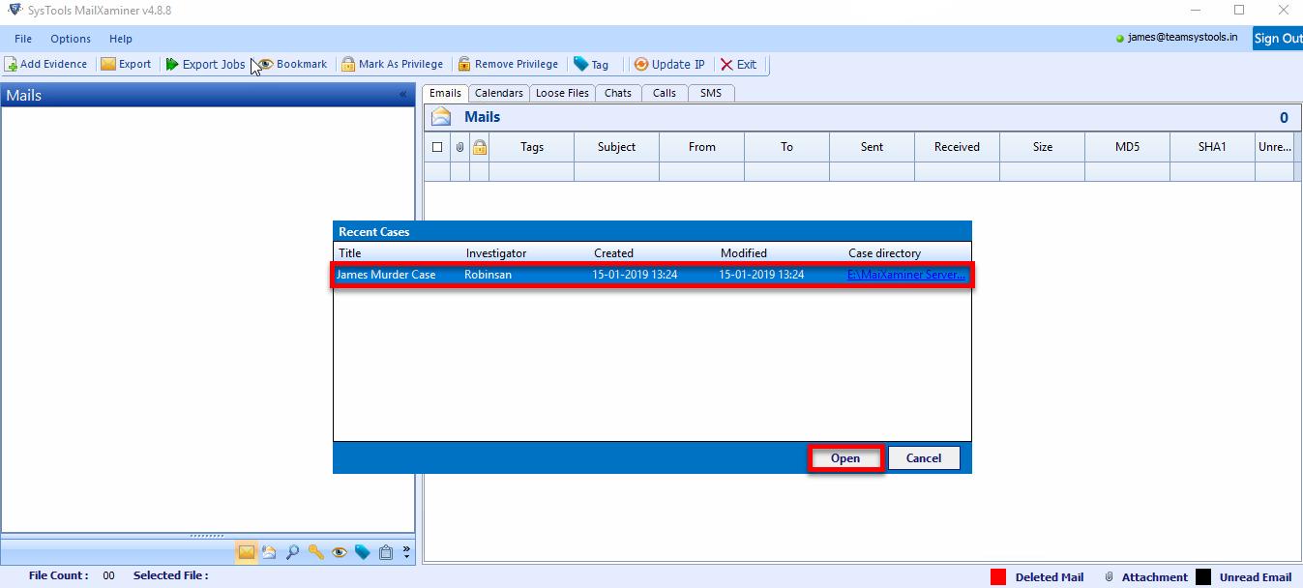Click the gold key icon in bottom bar
1303x588 pixels.
[316, 552]
